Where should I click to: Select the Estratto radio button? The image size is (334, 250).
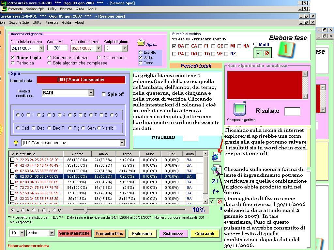(140, 52)
